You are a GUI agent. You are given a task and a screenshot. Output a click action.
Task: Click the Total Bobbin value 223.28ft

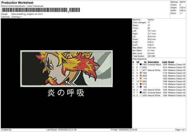click(151, 56)
